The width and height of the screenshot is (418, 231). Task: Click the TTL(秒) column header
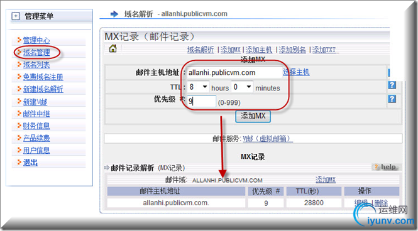[314, 191]
